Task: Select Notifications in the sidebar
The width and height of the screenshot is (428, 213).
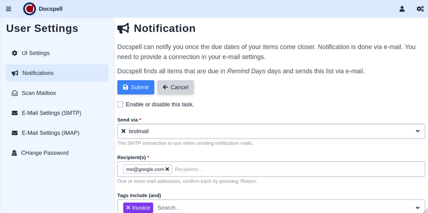Action: 57,73
